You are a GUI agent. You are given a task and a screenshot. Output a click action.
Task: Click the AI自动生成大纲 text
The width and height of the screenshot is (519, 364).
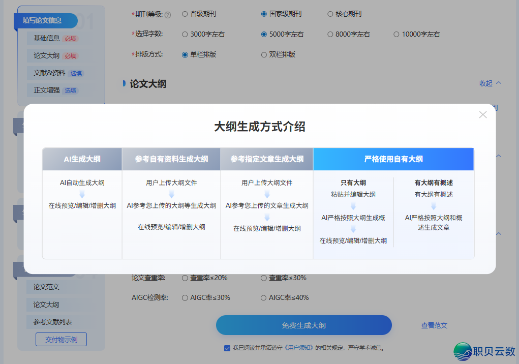pyautogui.click(x=82, y=183)
